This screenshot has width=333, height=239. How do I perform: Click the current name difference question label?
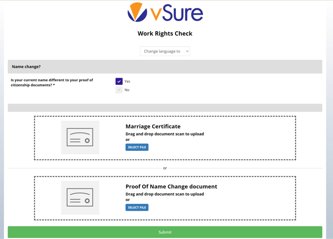click(x=52, y=82)
